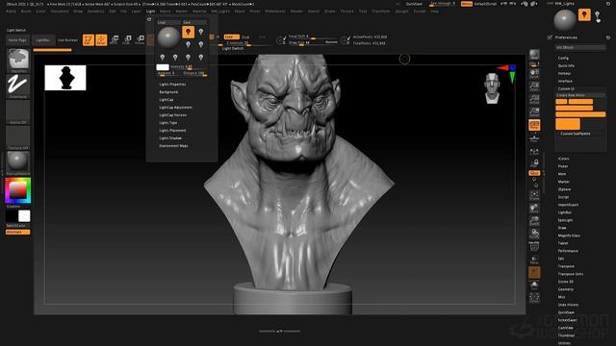
Task: Toggle the active orange light bulb in Light palette
Action: 189,32
